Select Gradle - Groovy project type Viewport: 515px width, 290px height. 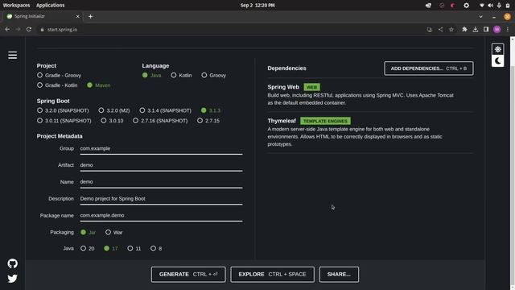[59, 75]
